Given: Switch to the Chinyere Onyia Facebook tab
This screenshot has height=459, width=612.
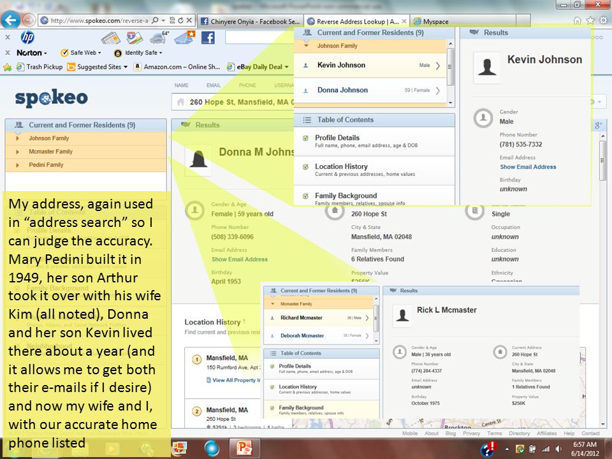Looking at the screenshot, I should click(x=250, y=21).
